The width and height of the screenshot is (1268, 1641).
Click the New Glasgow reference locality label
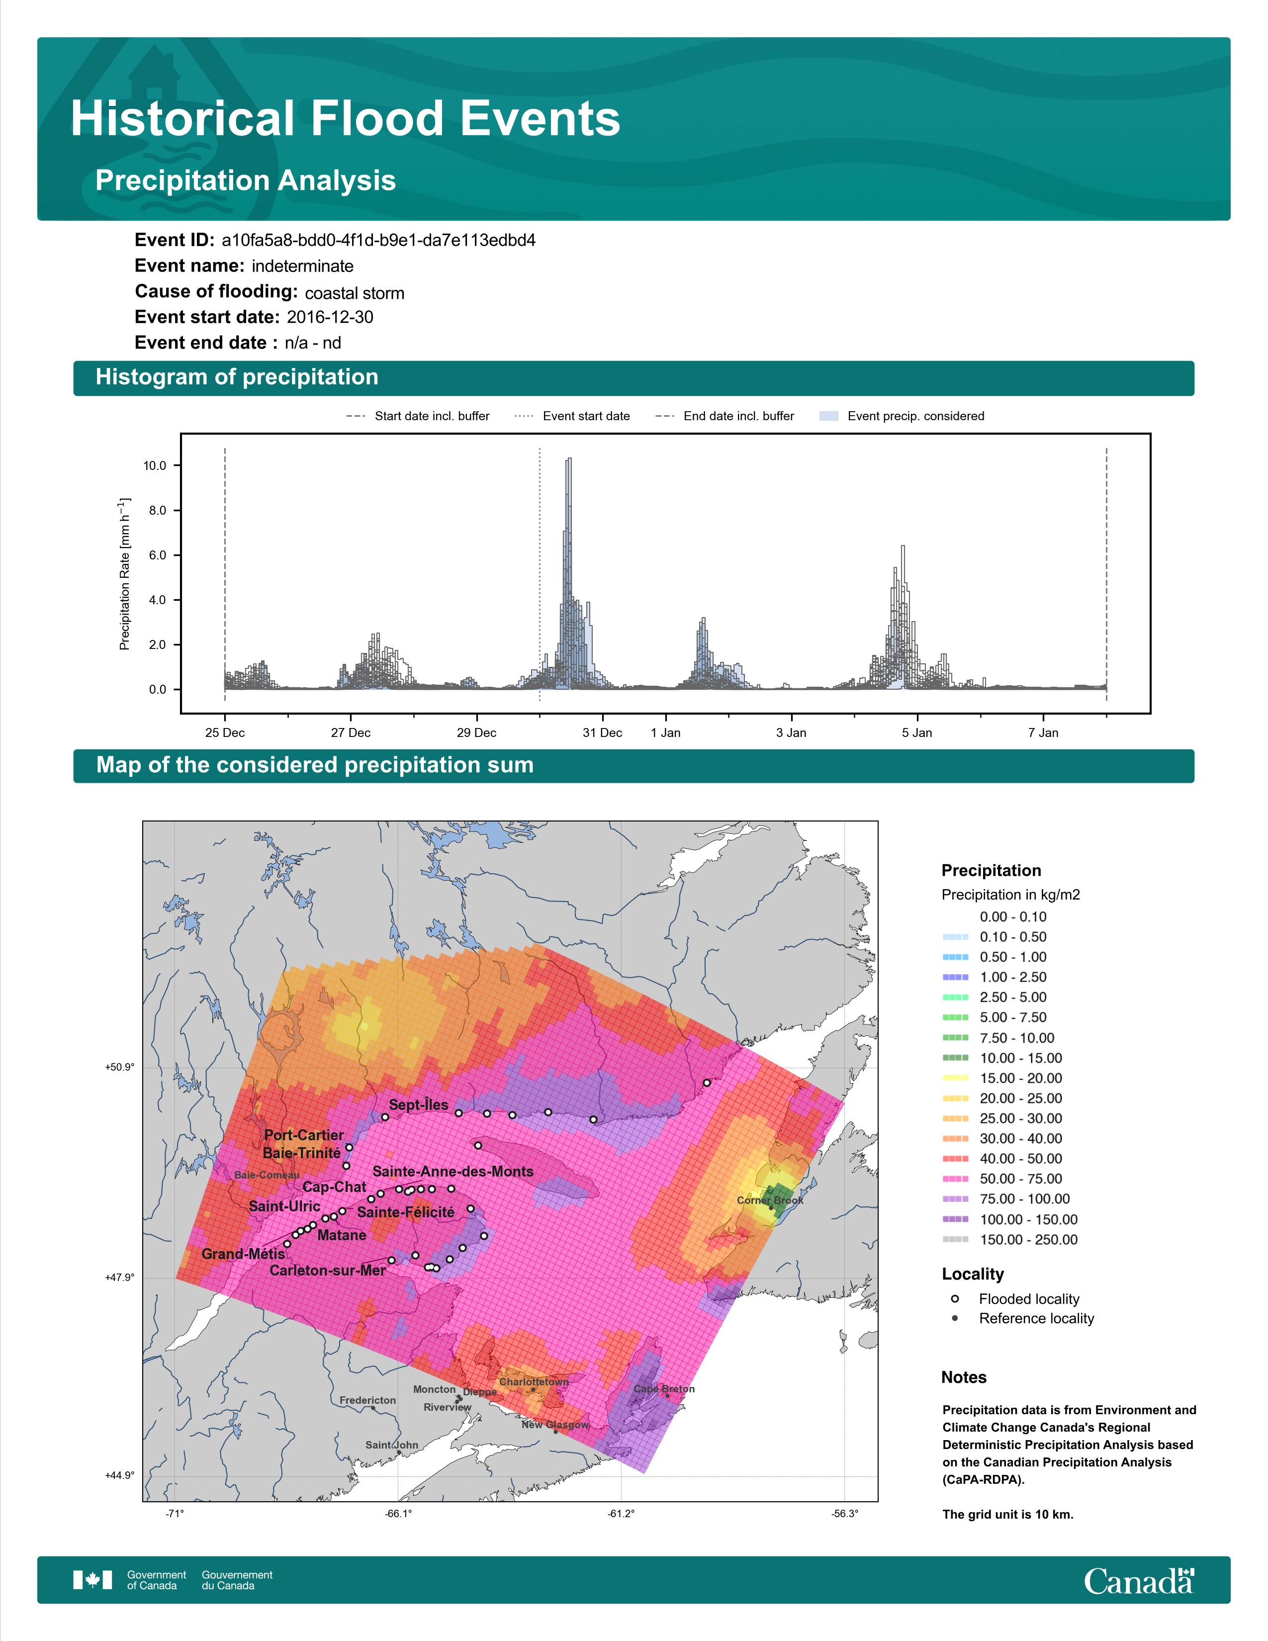pyautogui.click(x=555, y=1425)
